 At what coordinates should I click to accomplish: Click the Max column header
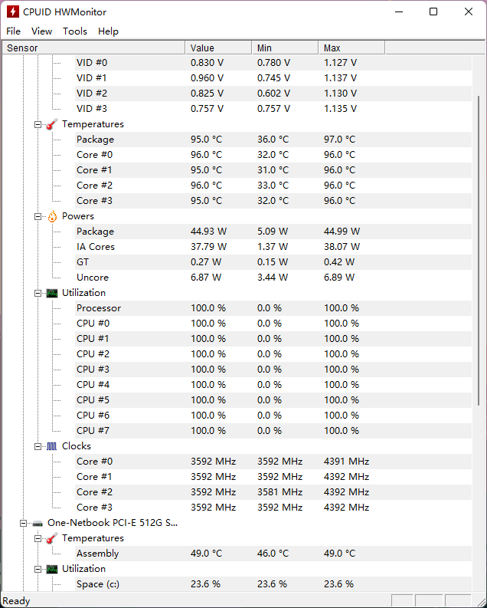(351, 48)
